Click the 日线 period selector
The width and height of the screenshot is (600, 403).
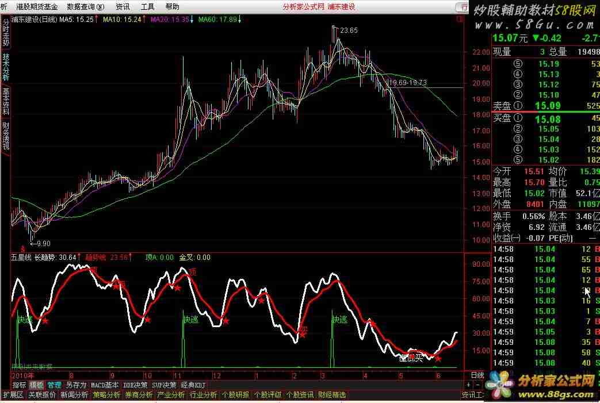477,375
